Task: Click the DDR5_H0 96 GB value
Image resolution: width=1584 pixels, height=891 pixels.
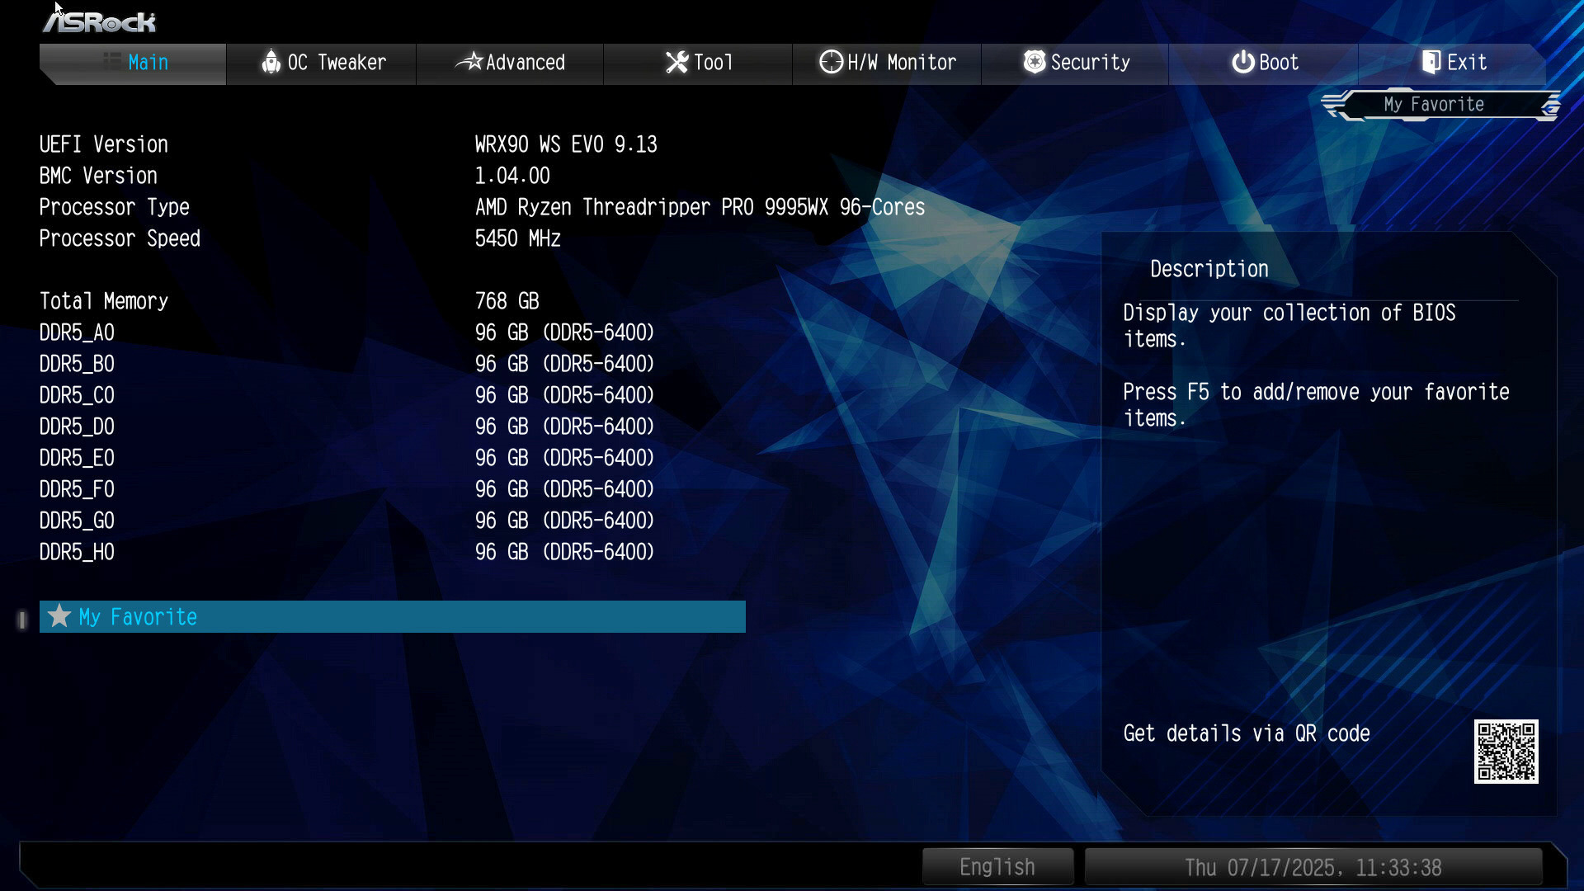Action: click(565, 552)
